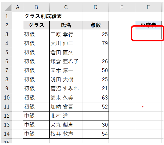Screen dimensions: 164x145
Task: Click row 8 header
Action: 6,80
